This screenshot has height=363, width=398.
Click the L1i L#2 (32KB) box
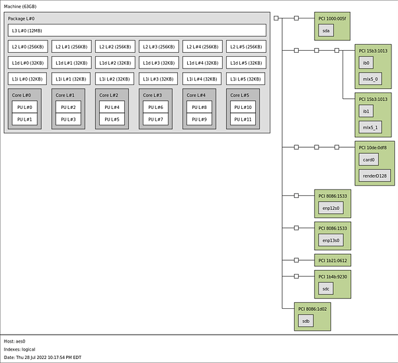[x=114, y=79]
